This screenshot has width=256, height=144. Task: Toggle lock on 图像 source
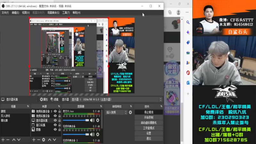click(60, 130)
